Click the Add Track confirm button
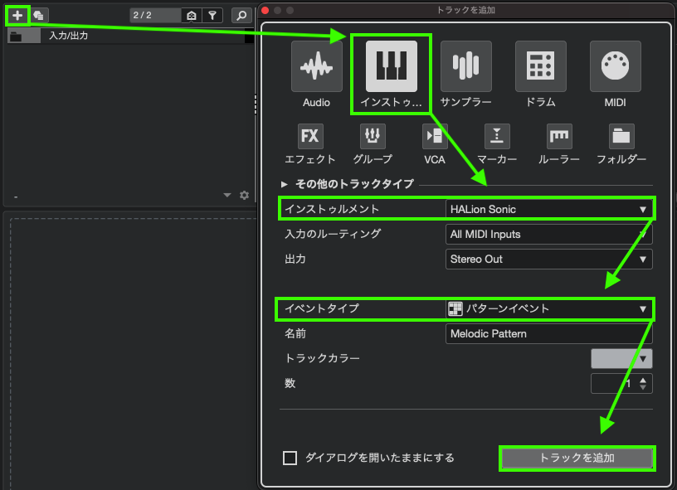677x490 pixels. [577, 458]
